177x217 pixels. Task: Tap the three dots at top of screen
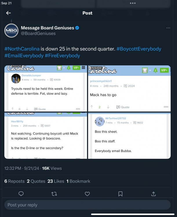(x=133, y=3)
